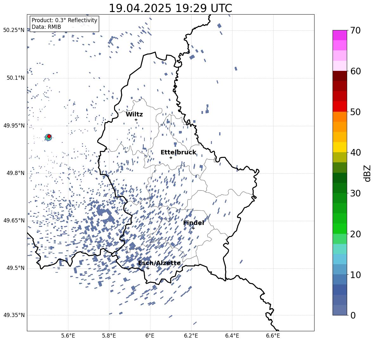Click the Esch/Alzette location cross marker
Image resolution: width=375 pixels, height=342 pixels.
(148, 268)
